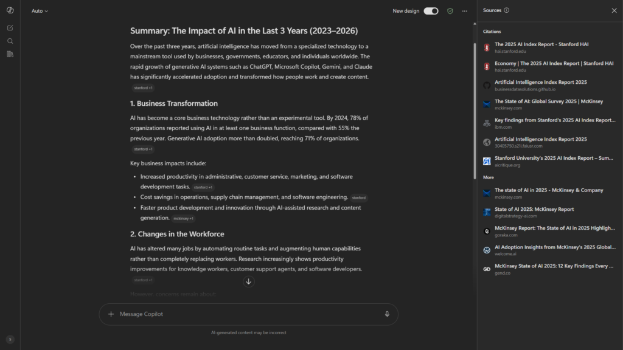
Task: Click McKinsey favicon beside Global Survey 2025
Action: 487,105
